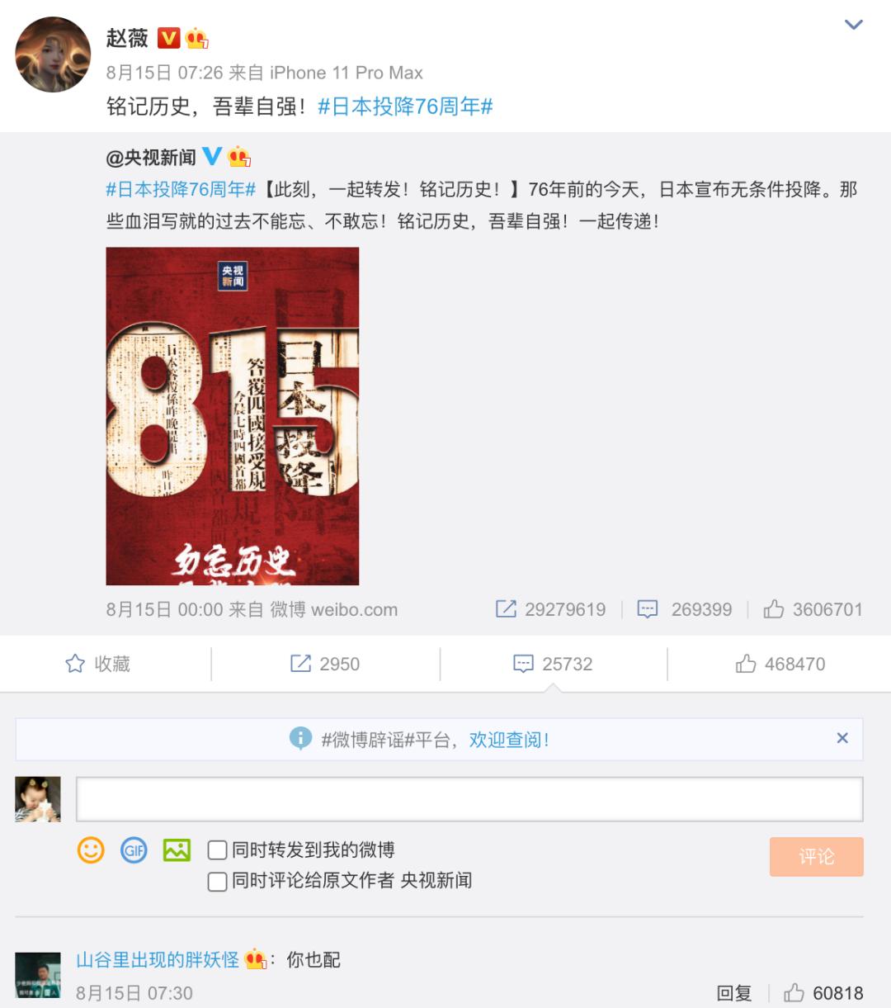Like the original post with 3606701 likes
The width and height of the screenshot is (891, 1008).
click(x=813, y=609)
